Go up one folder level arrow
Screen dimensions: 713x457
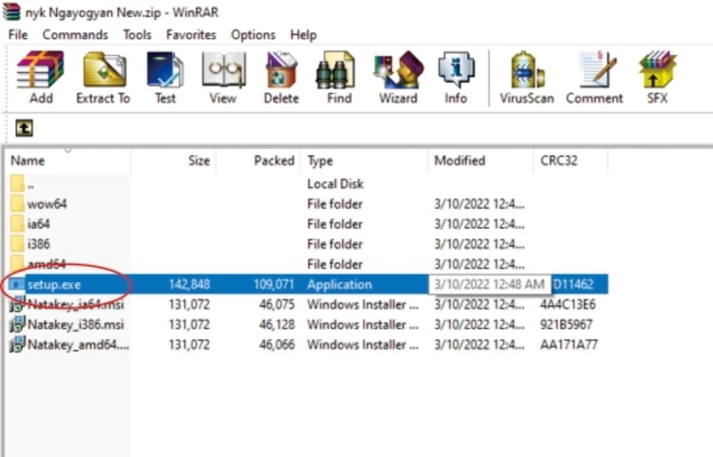pos(24,128)
